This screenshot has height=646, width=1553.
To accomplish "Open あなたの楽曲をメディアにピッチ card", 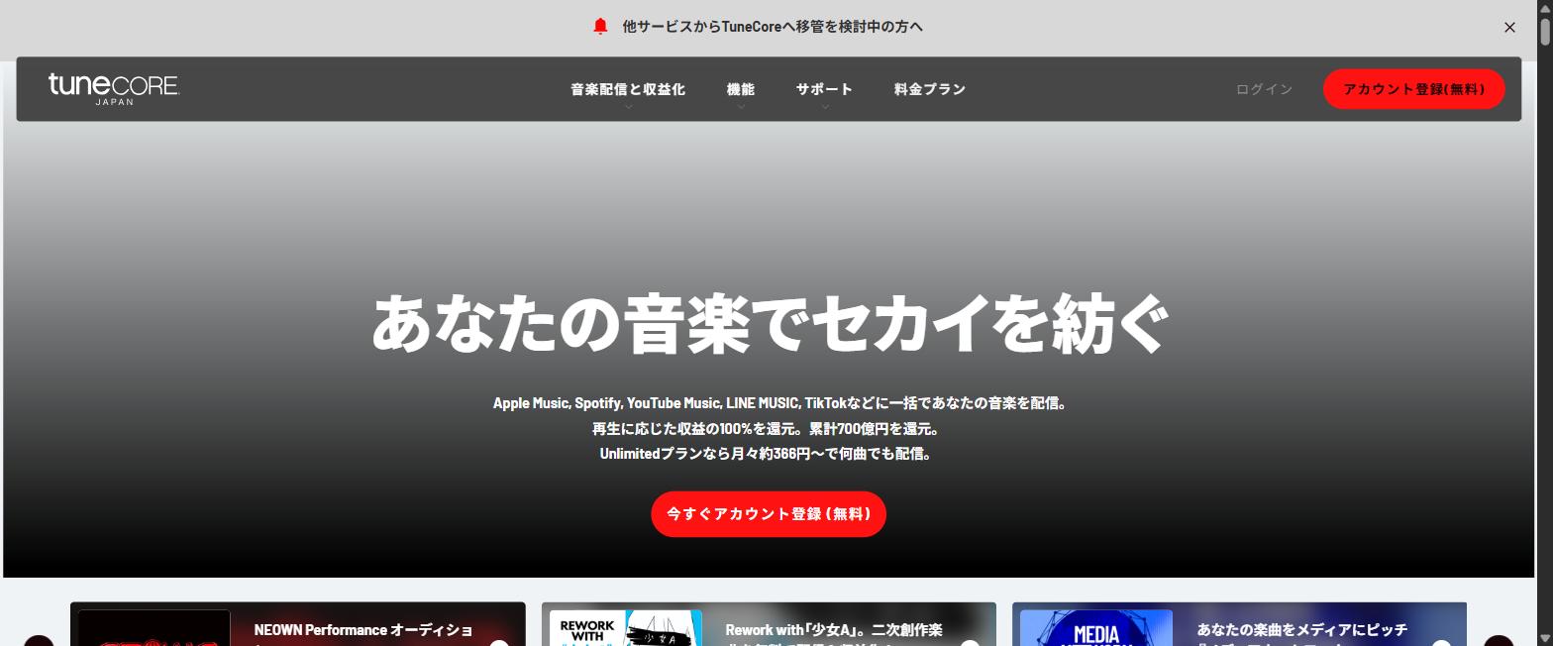I will coord(1239,624).
